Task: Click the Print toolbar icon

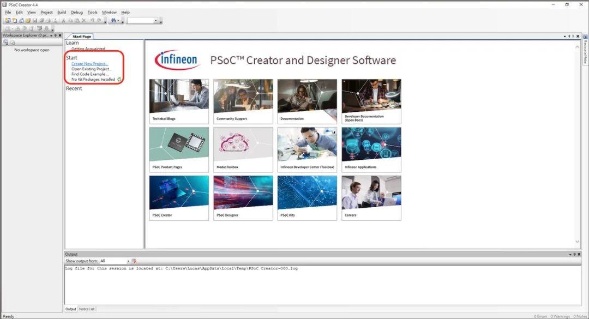Action: (x=47, y=20)
